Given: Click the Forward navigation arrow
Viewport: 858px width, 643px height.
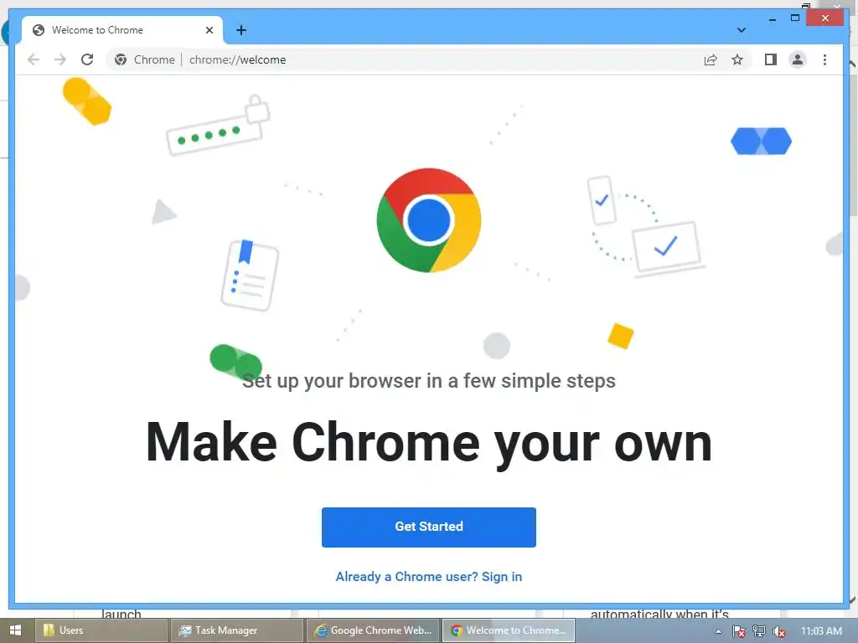Looking at the screenshot, I should pyautogui.click(x=60, y=59).
